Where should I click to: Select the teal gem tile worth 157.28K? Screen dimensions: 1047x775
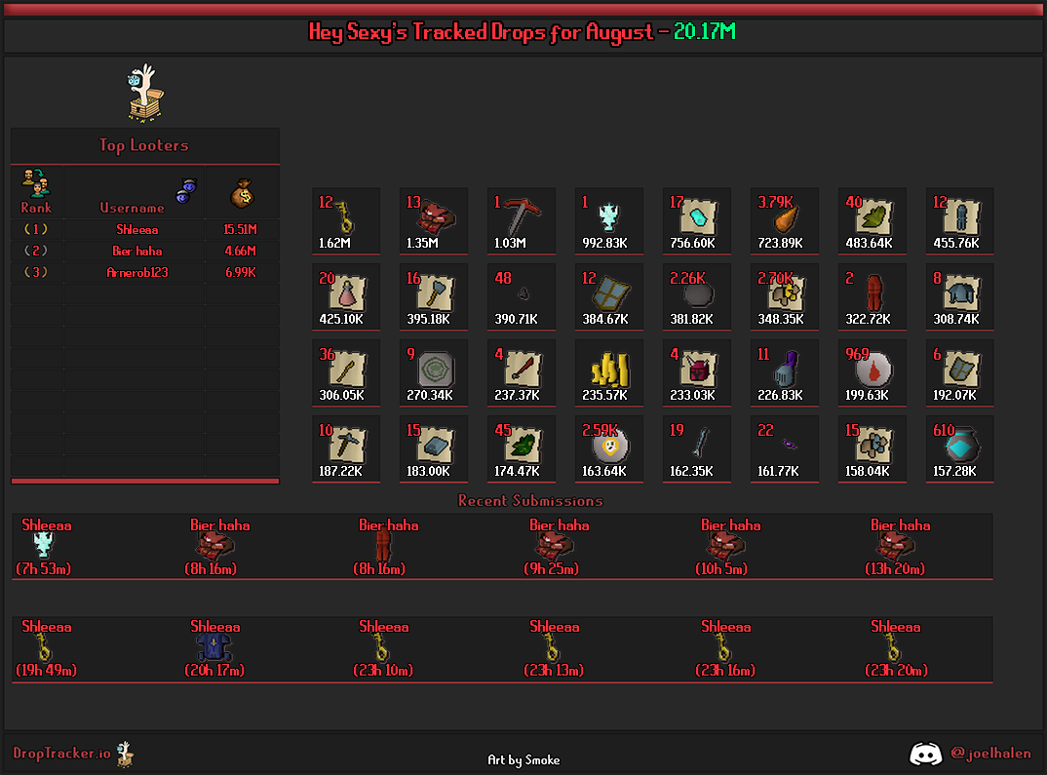point(960,449)
